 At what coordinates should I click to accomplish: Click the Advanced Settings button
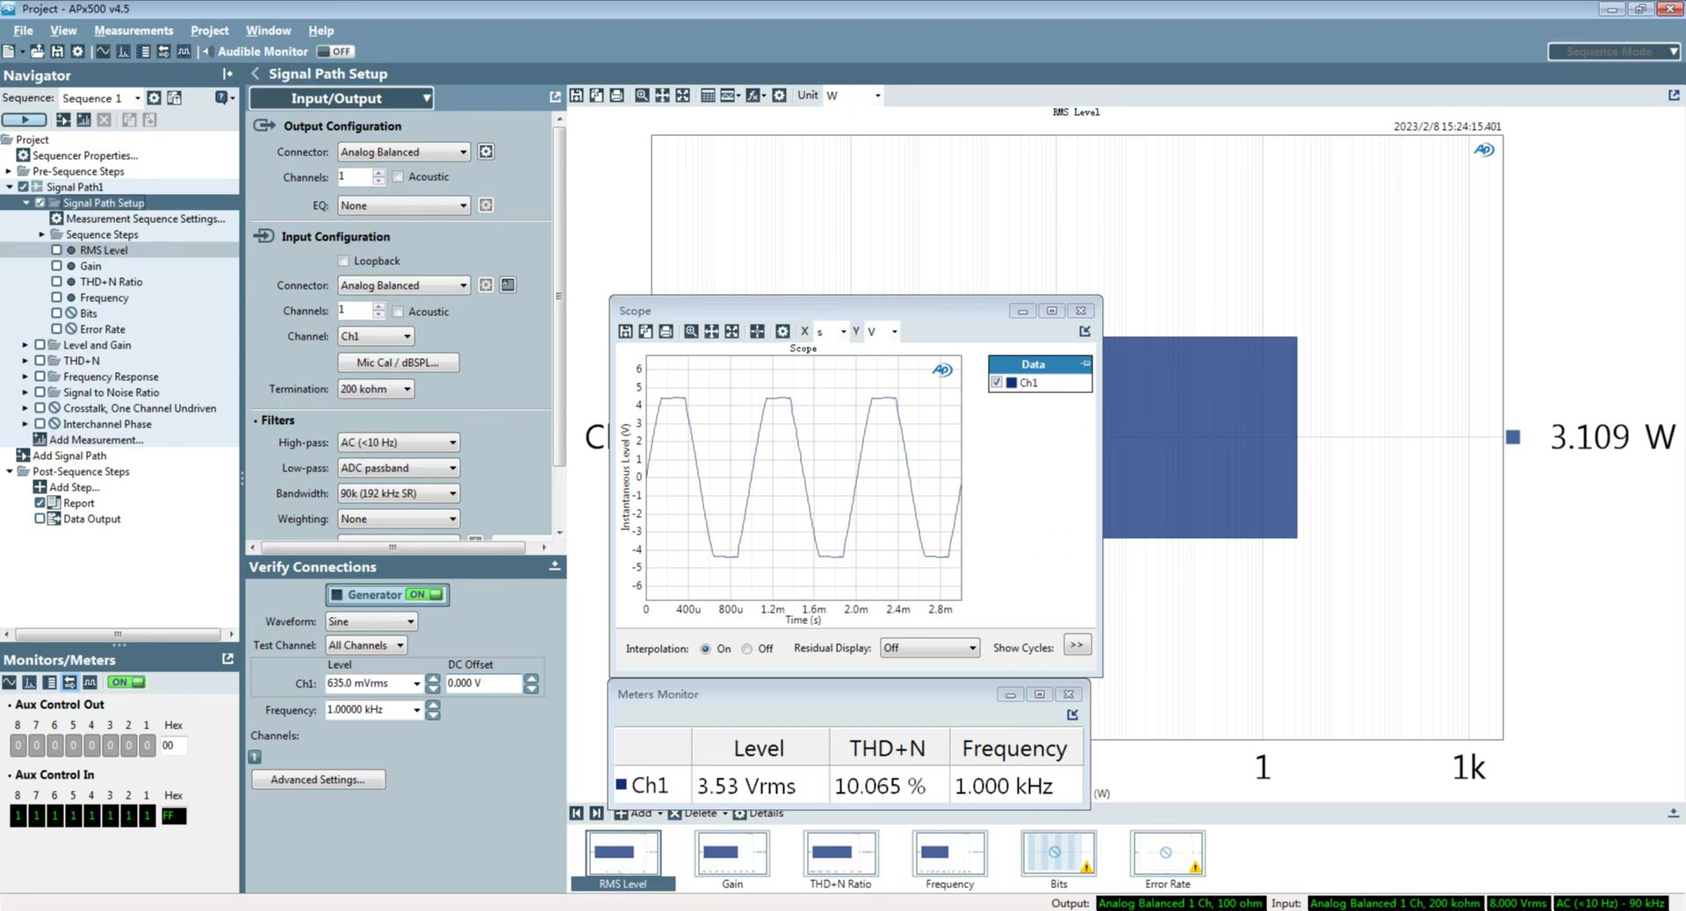tap(318, 779)
